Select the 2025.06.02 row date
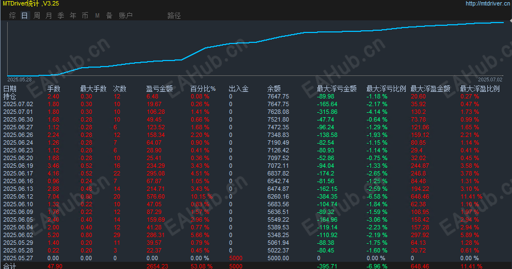The image size is (512, 269). click(18, 235)
